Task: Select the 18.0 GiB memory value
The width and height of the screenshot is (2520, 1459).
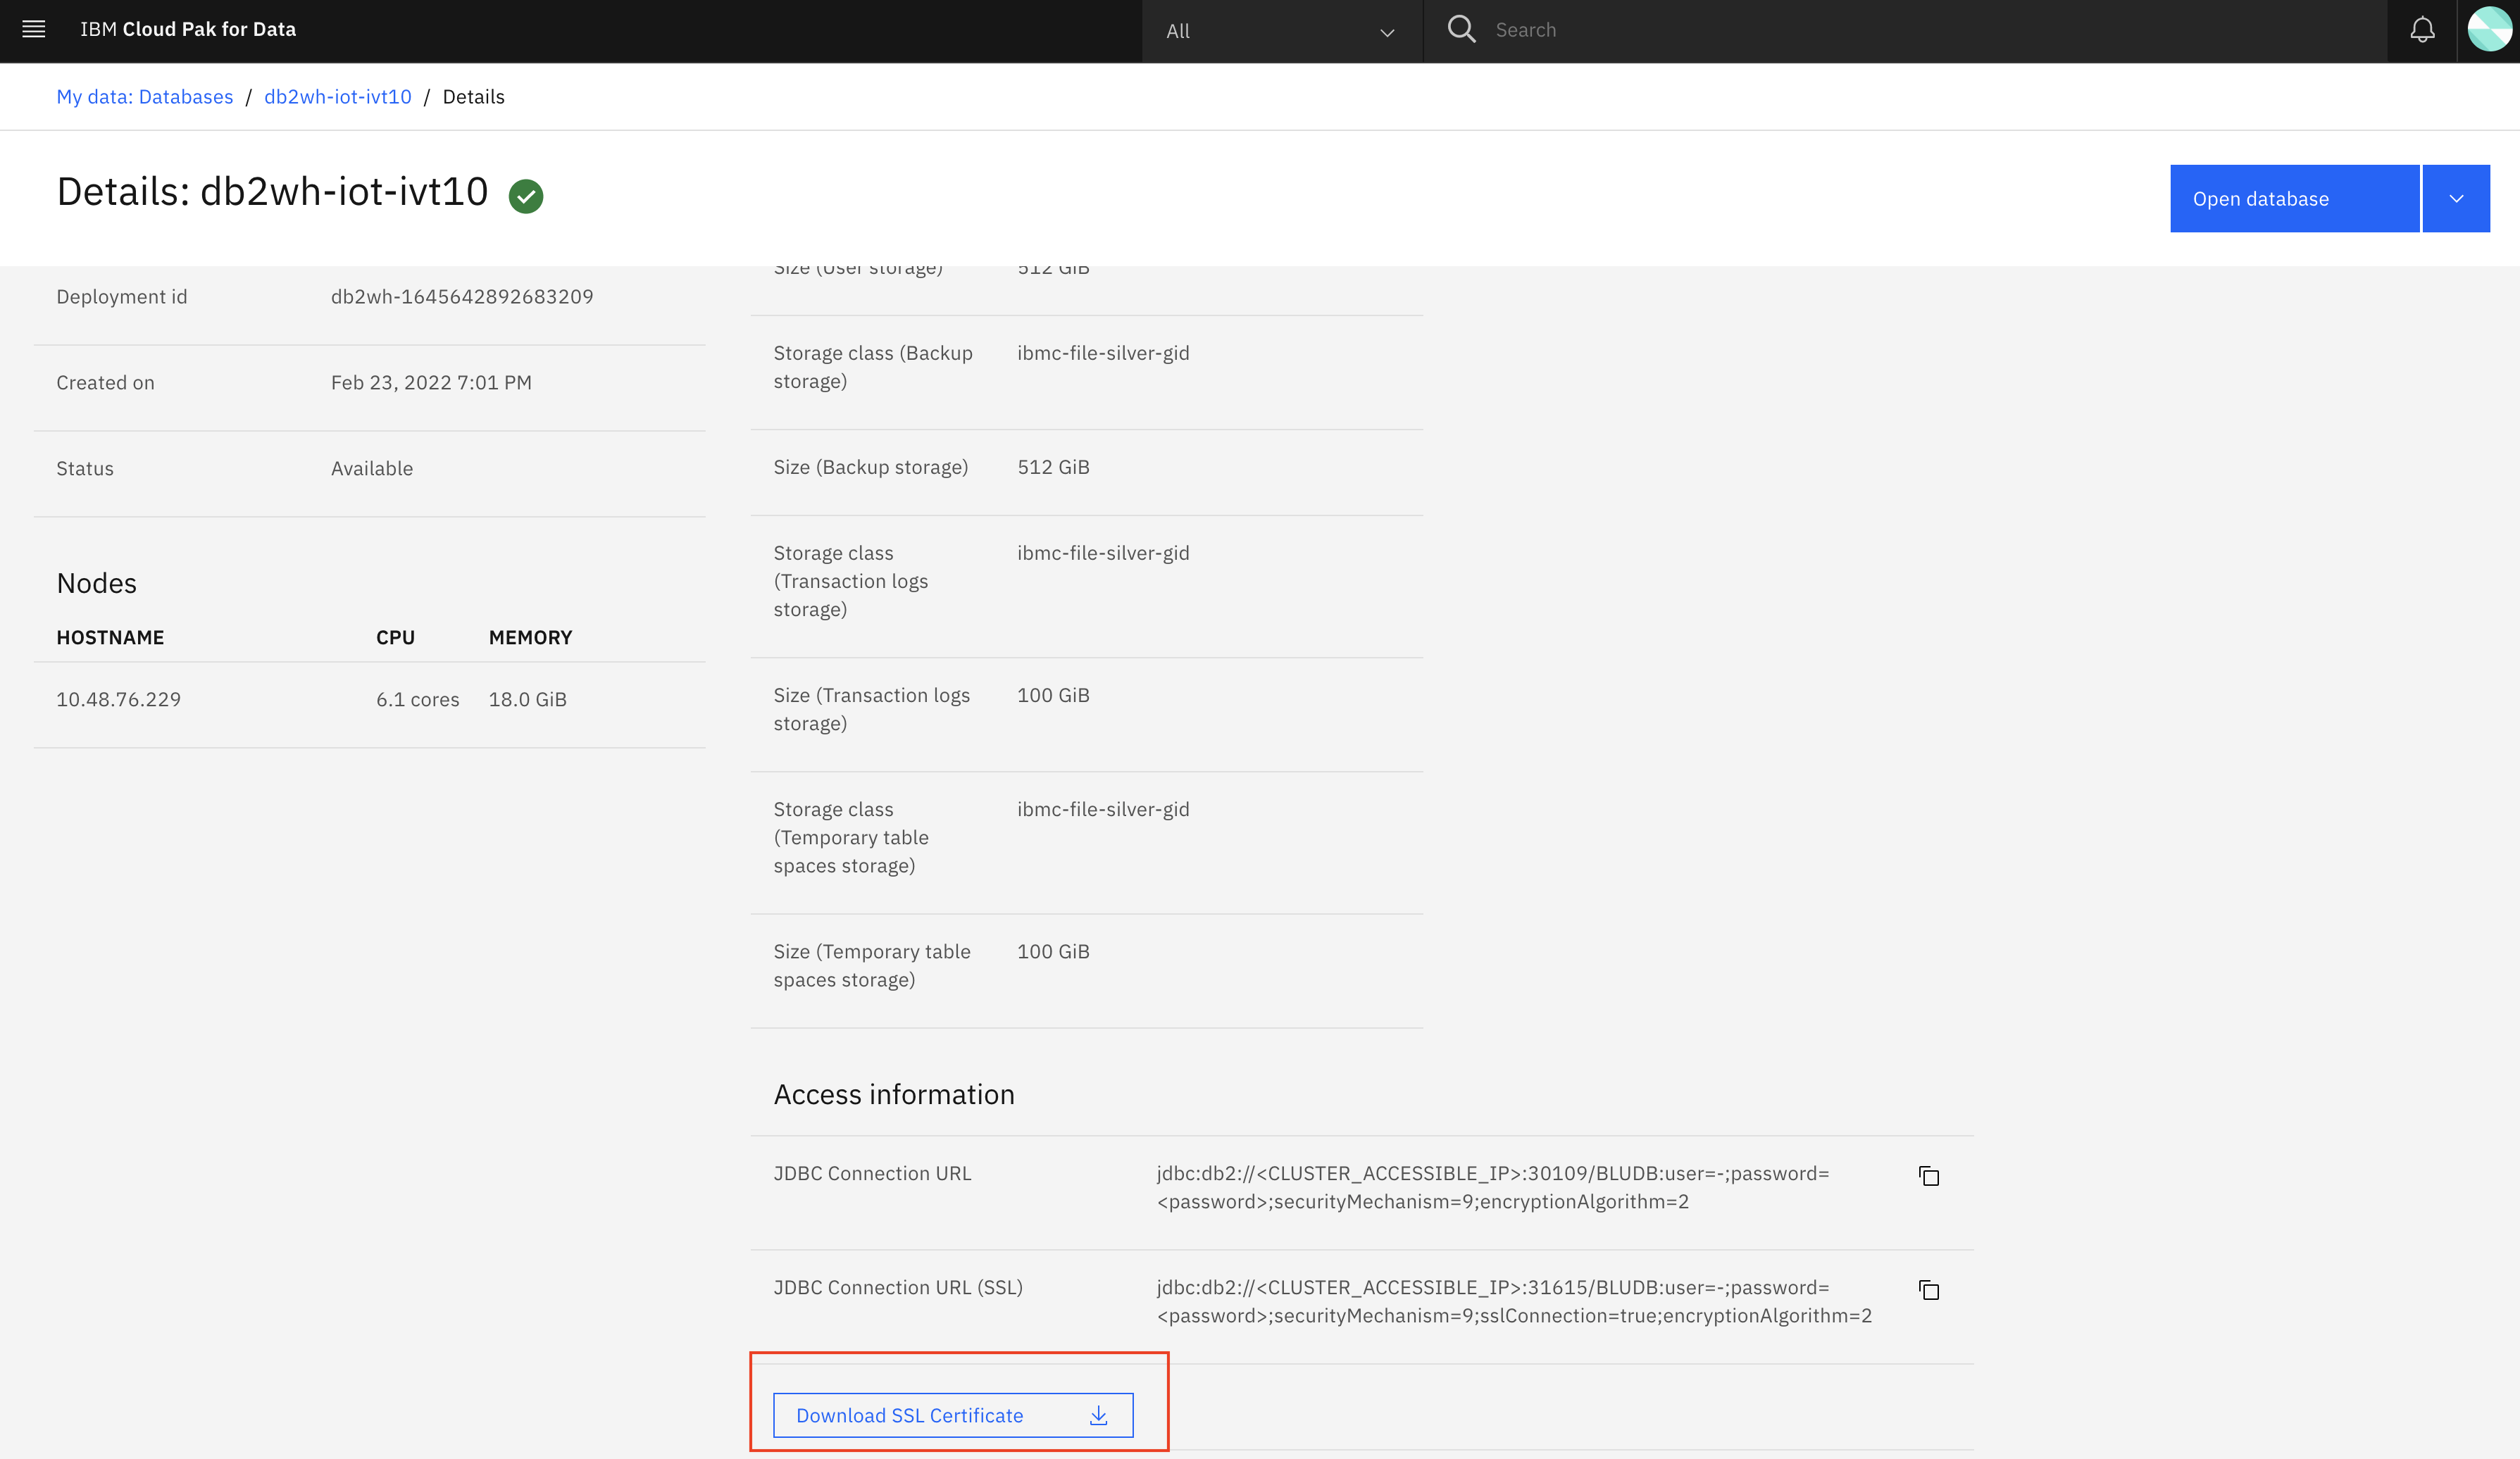Action: pos(528,700)
